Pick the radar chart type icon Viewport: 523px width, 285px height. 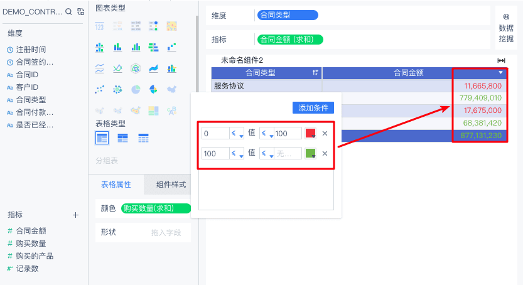(136, 68)
